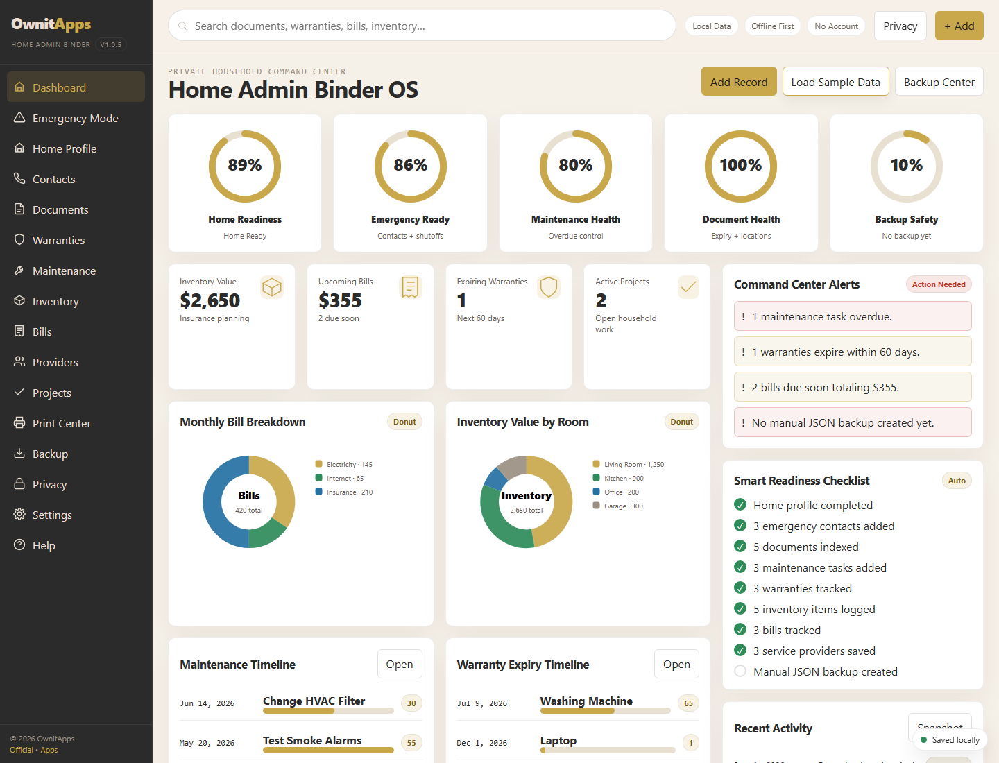
Task: Click the Privacy button in top bar
Action: pyautogui.click(x=900, y=26)
